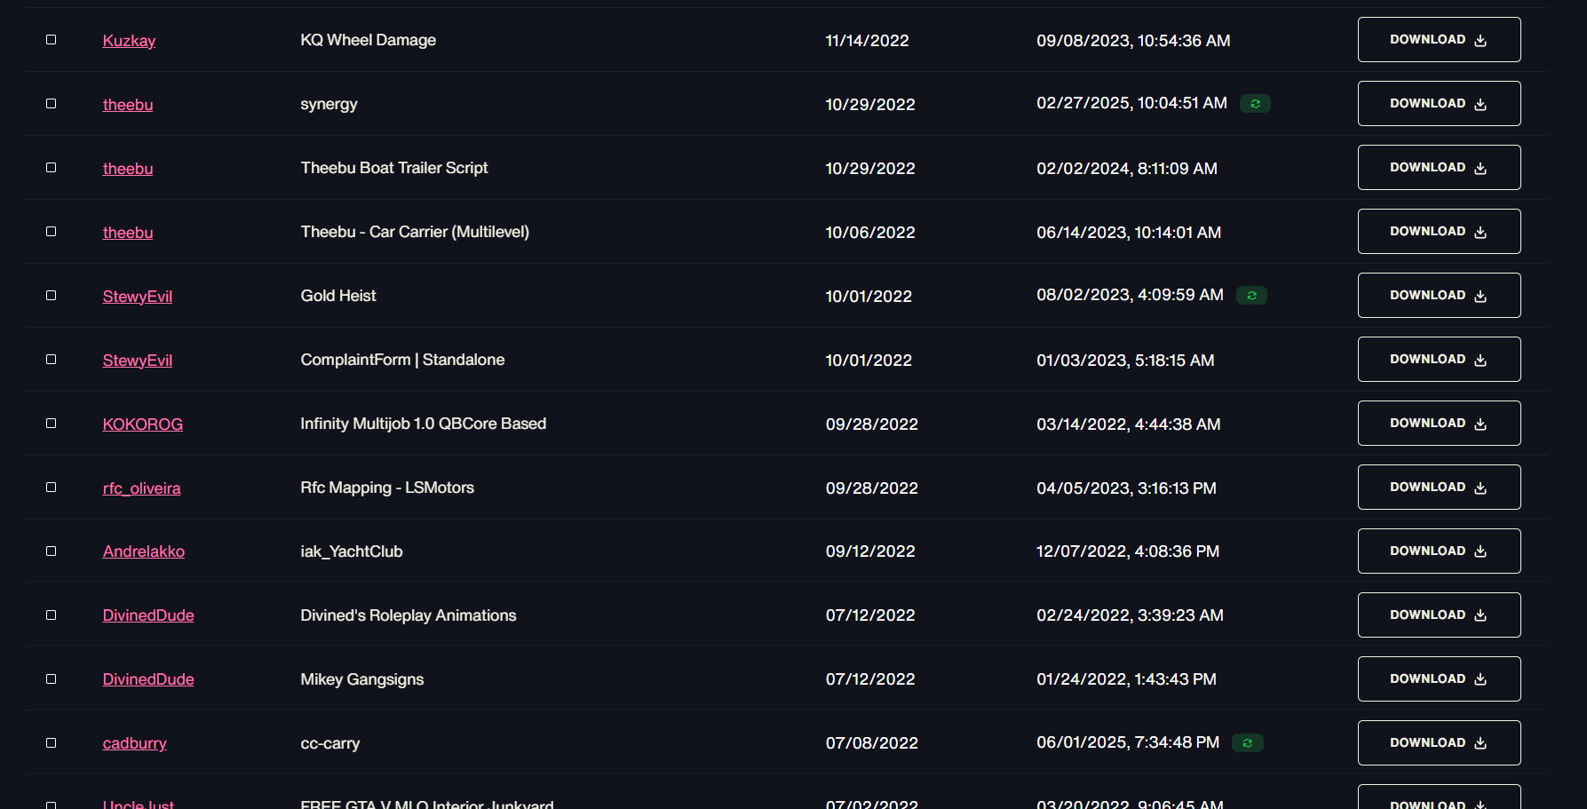The height and width of the screenshot is (809, 1587).
Task: Click timestamp '04/05/2023, 3:16:13 PM'
Action: click(1127, 488)
